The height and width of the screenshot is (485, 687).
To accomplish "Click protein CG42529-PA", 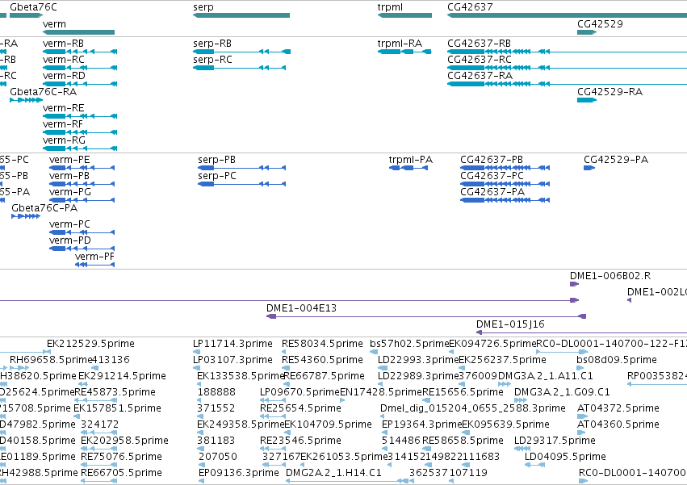I will 616,160.
